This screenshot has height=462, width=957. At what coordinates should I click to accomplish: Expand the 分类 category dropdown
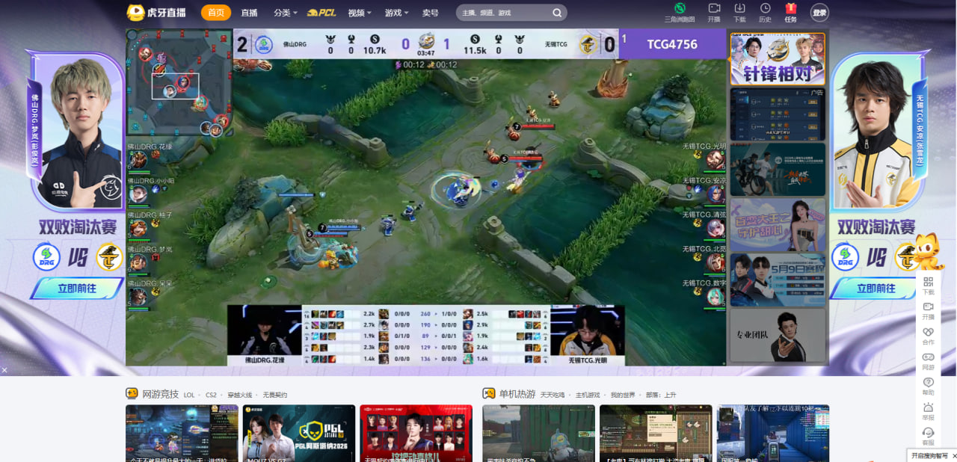(286, 13)
